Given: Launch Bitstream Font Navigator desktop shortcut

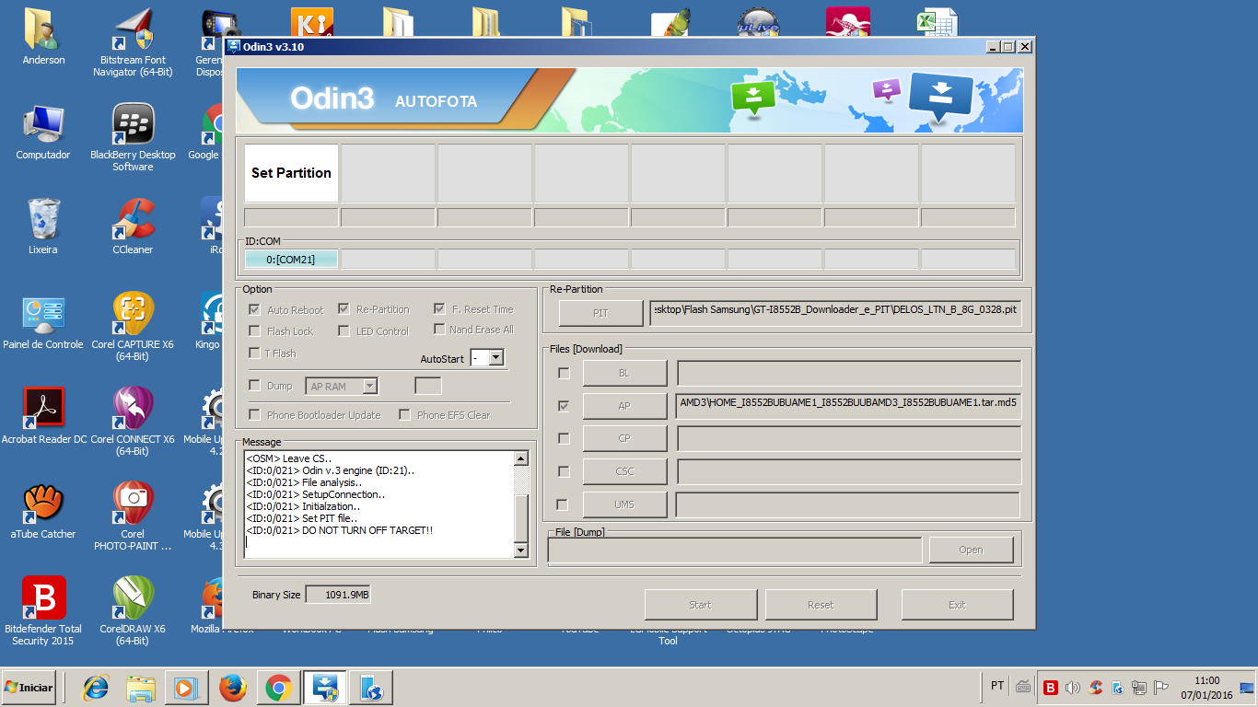Looking at the screenshot, I should [x=133, y=42].
